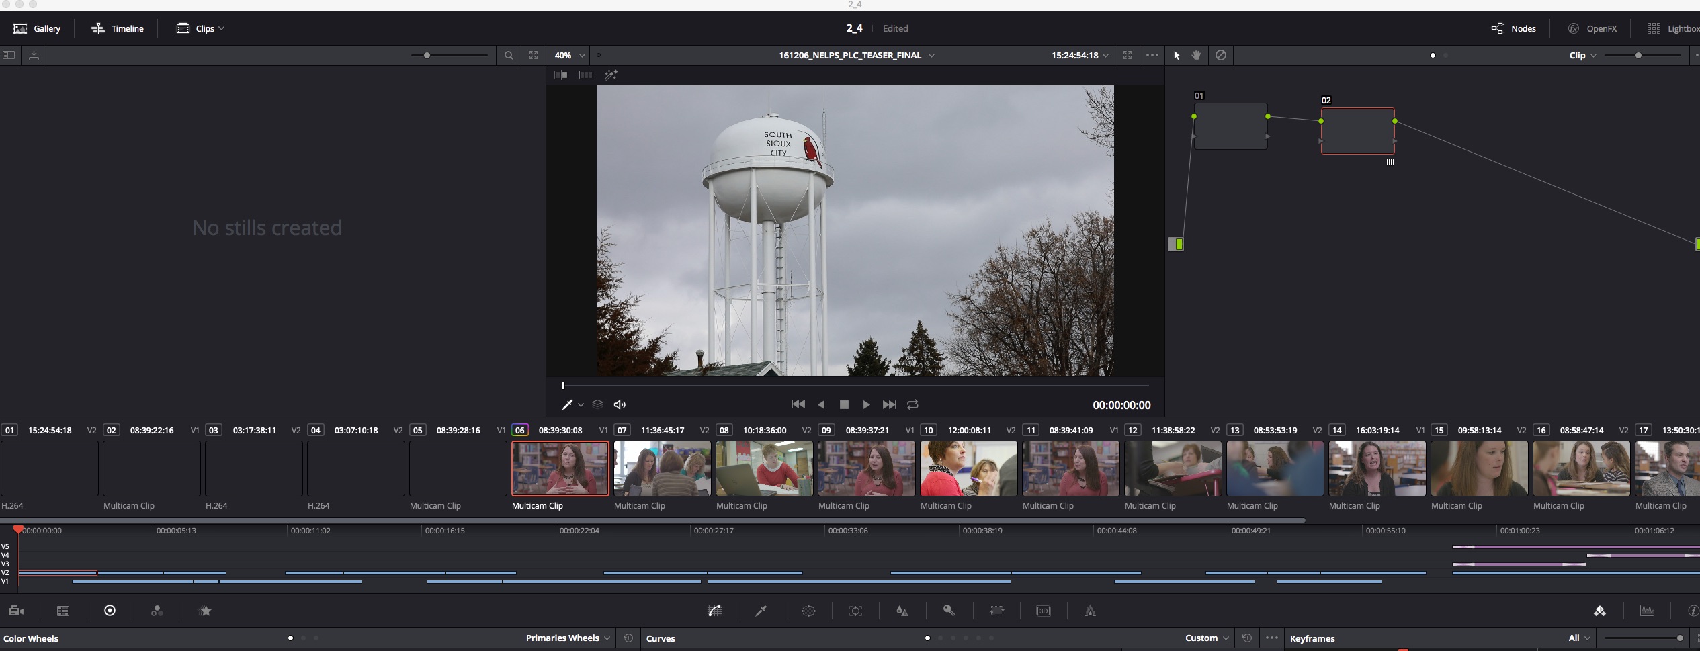Open the Curves palette icon
Screen dimensions: 1700x651
715,611
